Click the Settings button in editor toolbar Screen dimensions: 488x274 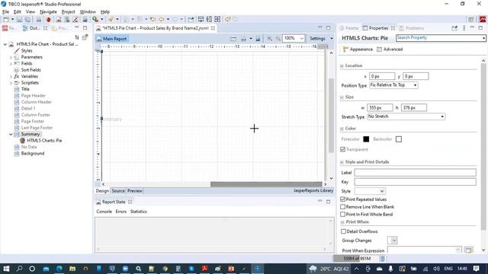pyautogui.click(x=317, y=39)
